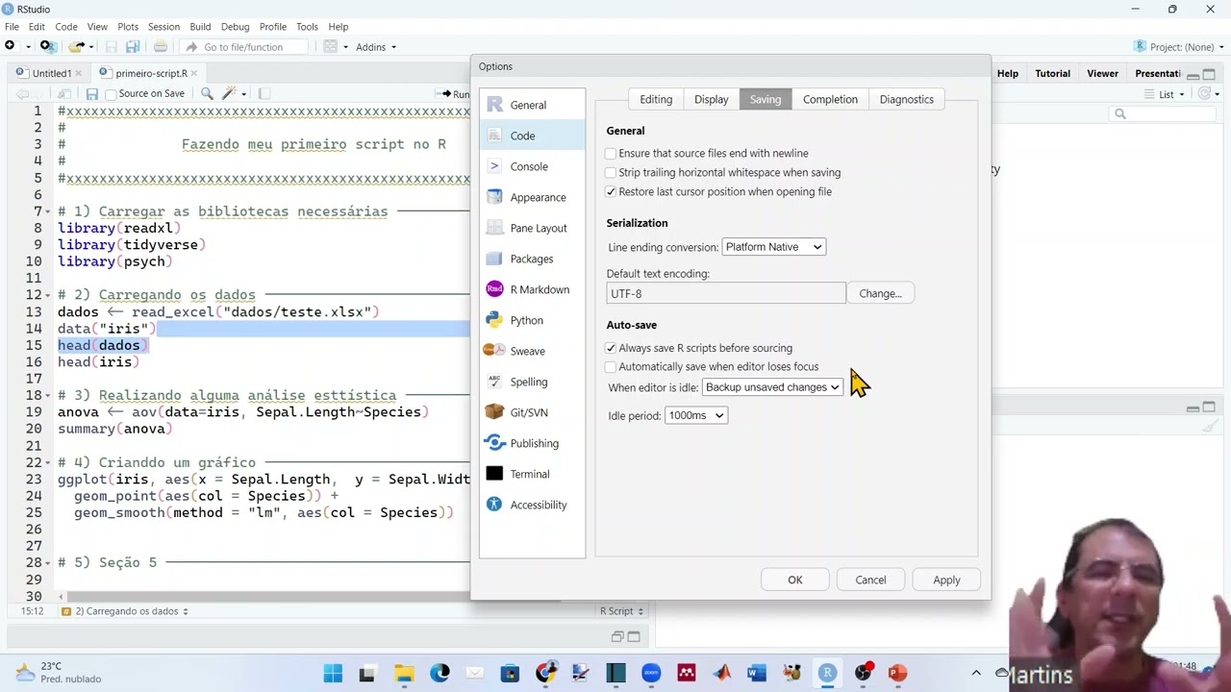Click the Tutorial pane tab
The height and width of the screenshot is (692, 1231).
point(1052,74)
